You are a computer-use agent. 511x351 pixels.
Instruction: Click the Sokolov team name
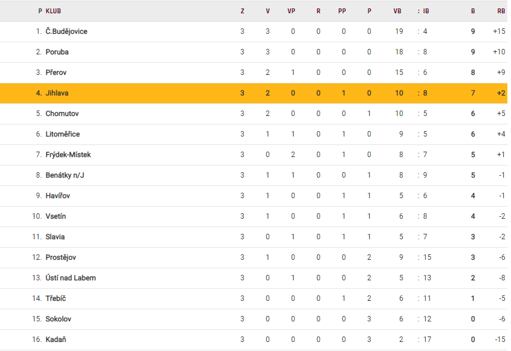point(59,319)
